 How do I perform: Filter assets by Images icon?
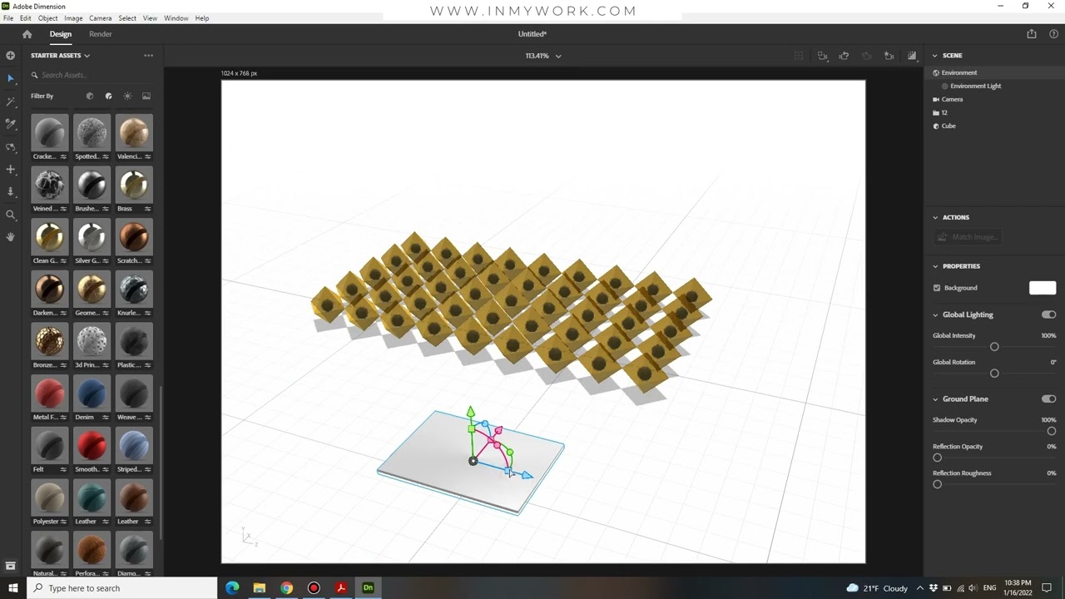pyautogui.click(x=146, y=96)
